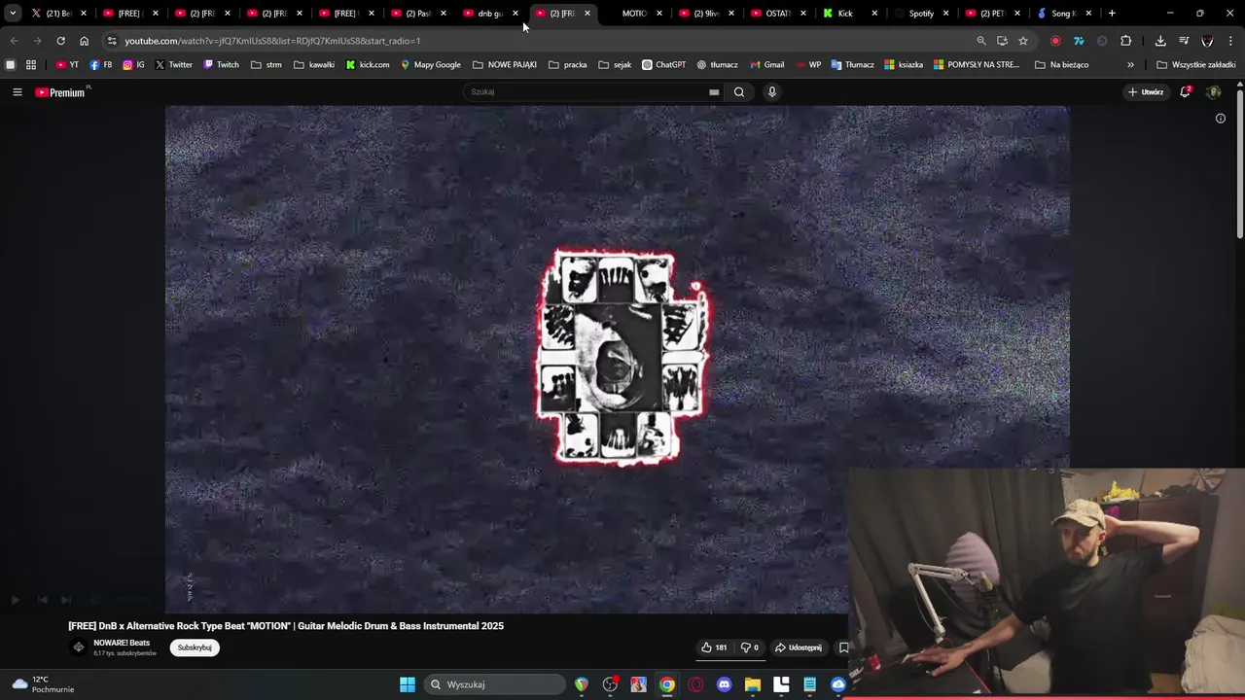This screenshot has height=700, width=1245.
Task: Open Discord from the taskbar
Action: click(x=724, y=684)
